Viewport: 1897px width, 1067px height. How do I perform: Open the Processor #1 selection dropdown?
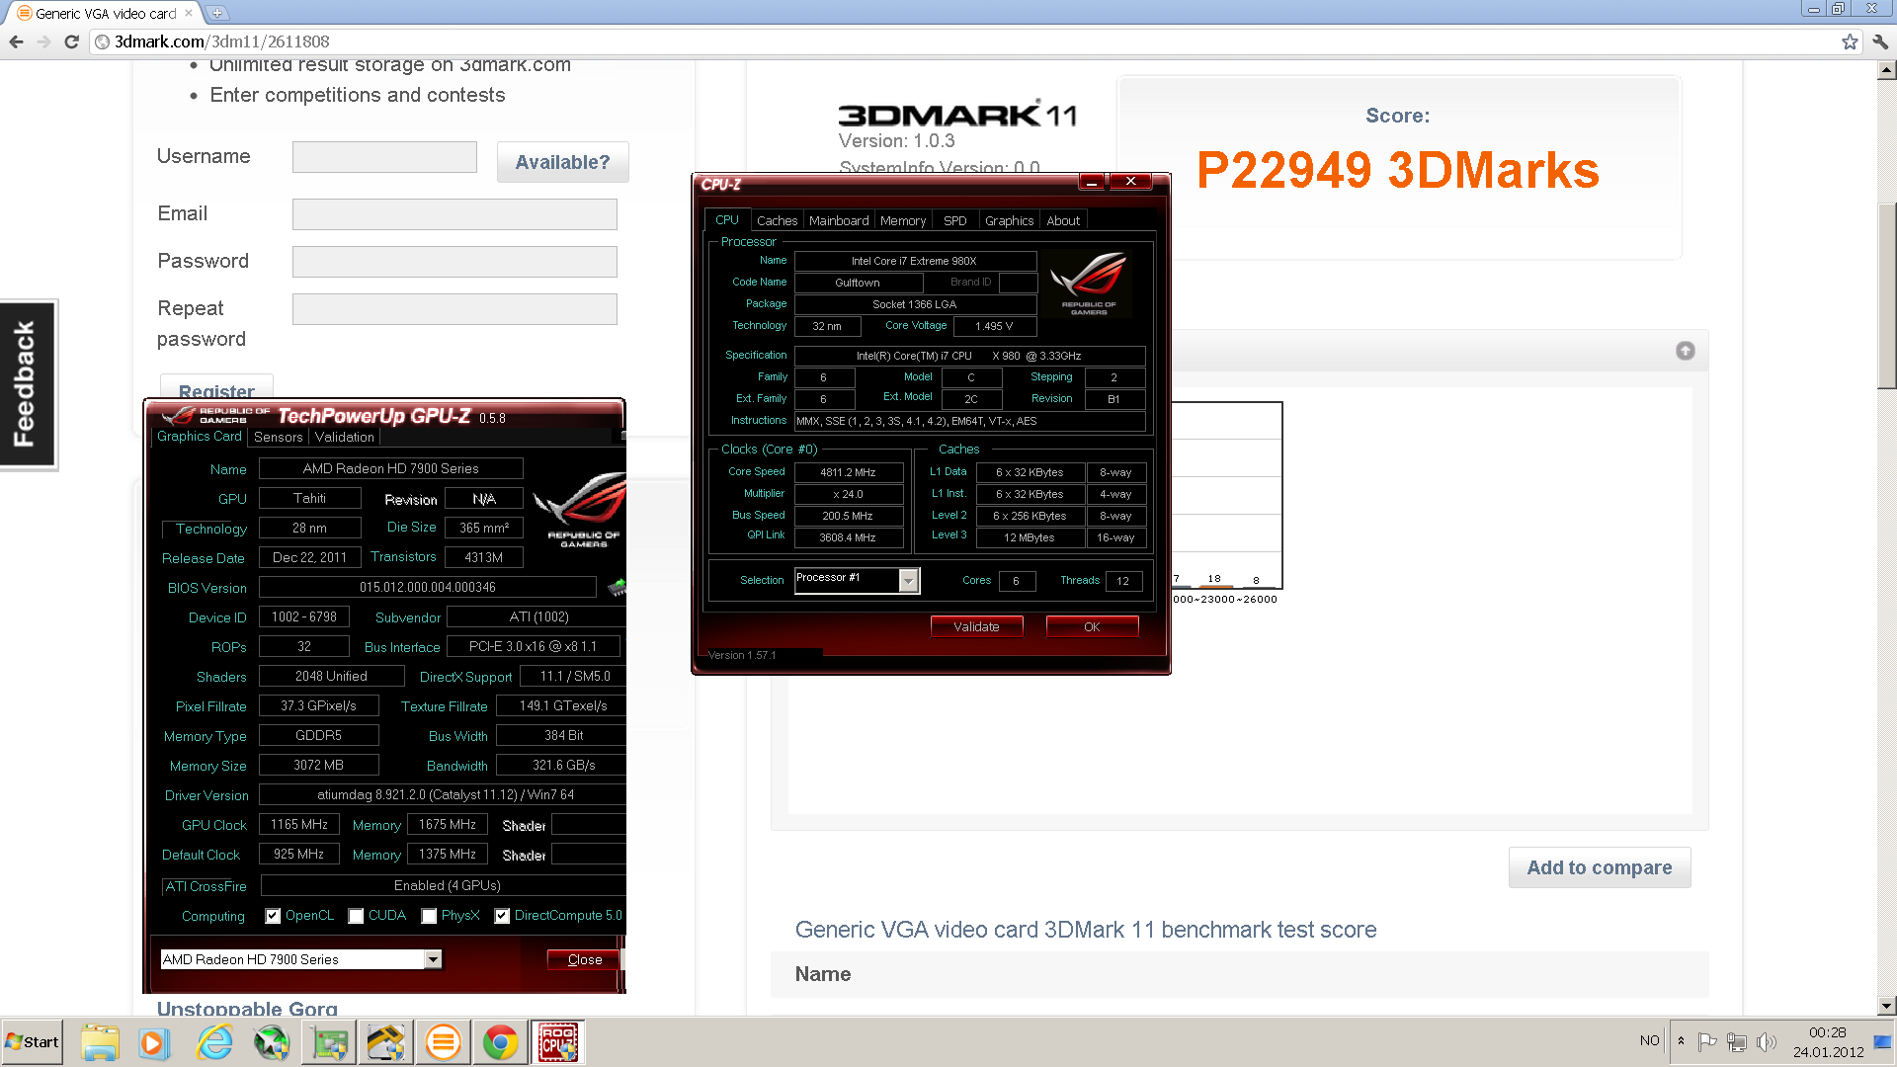tap(858, 580)
